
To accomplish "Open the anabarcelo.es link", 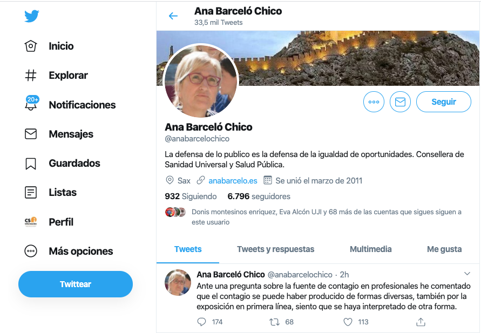I will [x=233, y=181].
